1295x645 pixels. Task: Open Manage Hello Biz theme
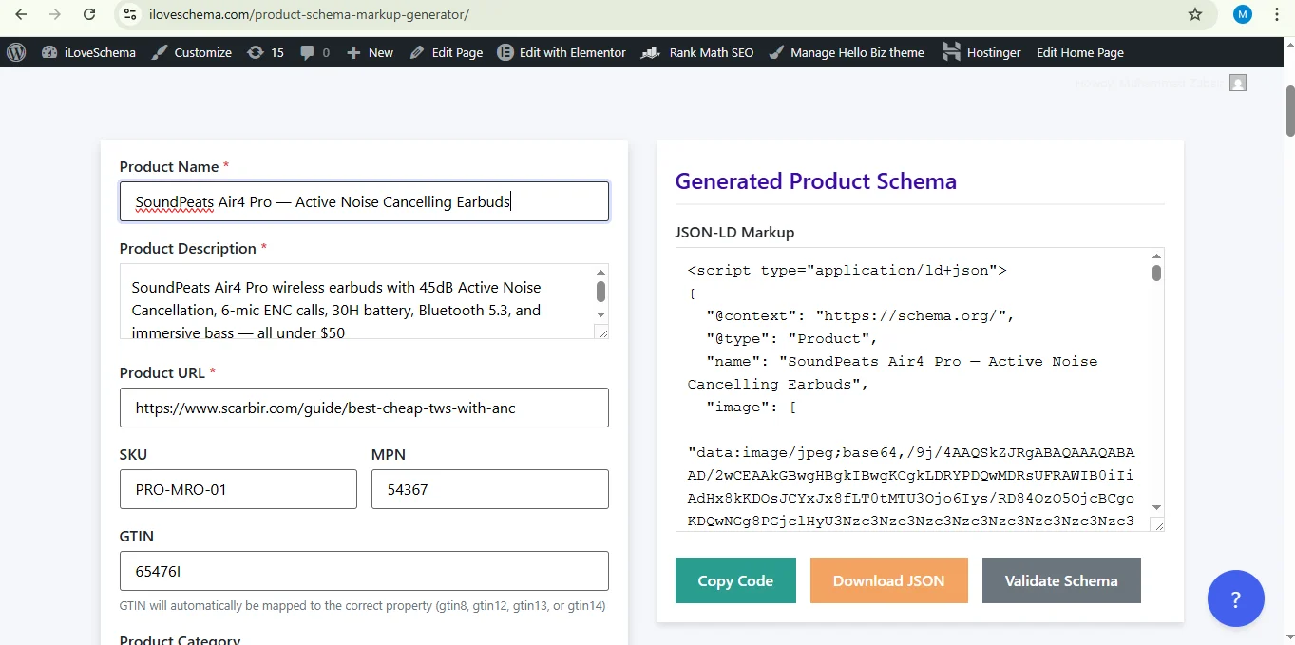click(x=846, y=52)
